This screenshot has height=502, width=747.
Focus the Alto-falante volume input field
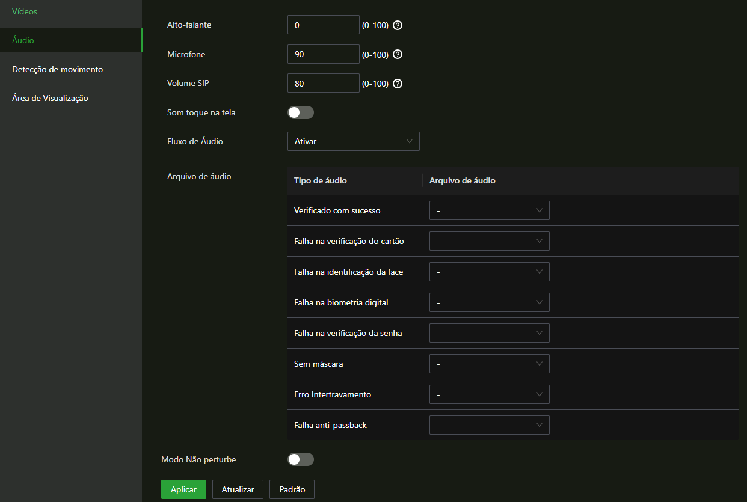[324, 25]
